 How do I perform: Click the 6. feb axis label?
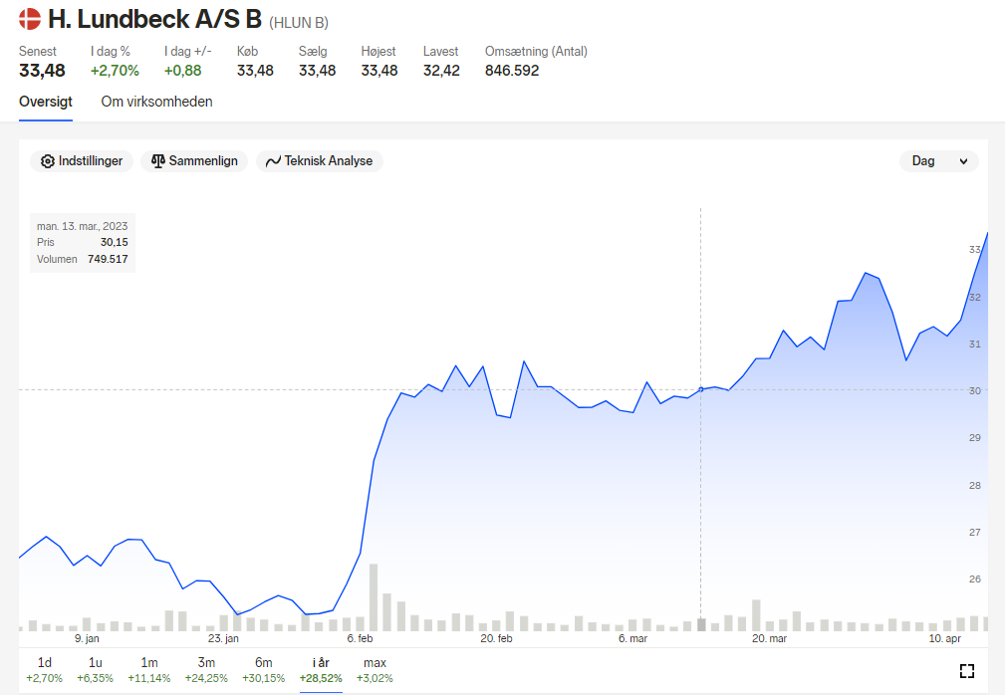[360, 638]
